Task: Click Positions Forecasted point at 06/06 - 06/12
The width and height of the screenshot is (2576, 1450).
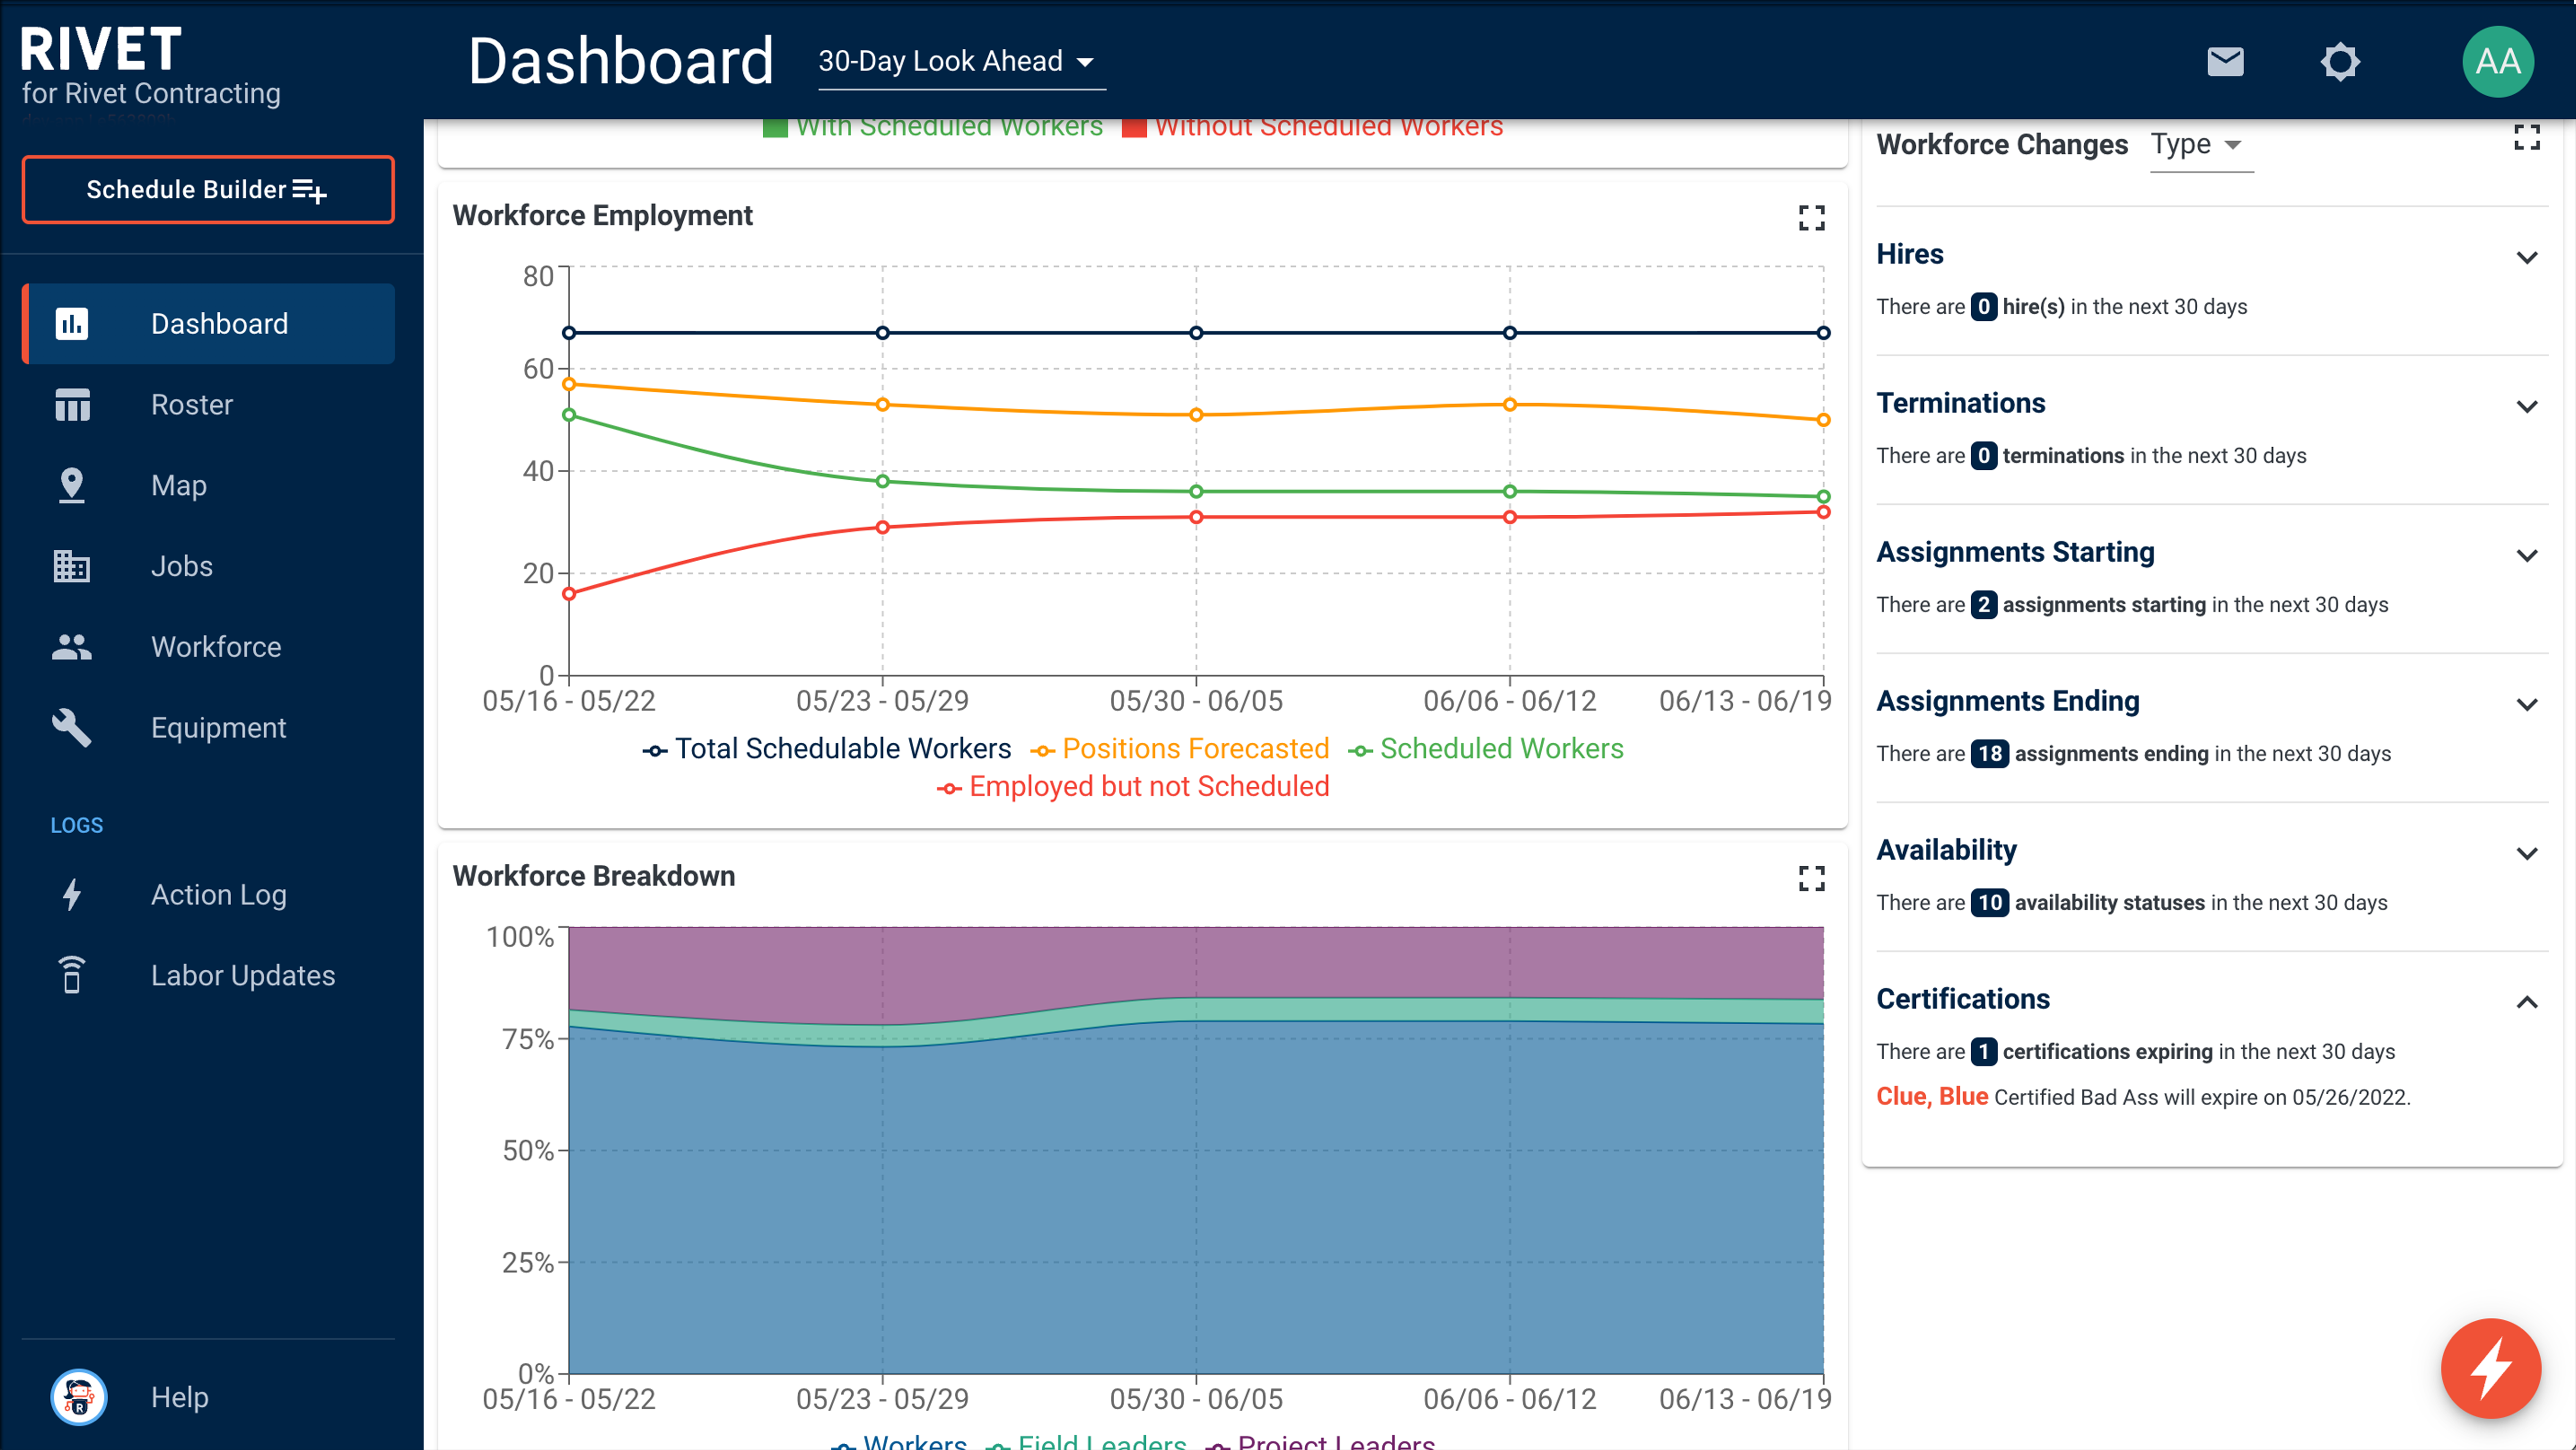Action: tap(1509, 404)
